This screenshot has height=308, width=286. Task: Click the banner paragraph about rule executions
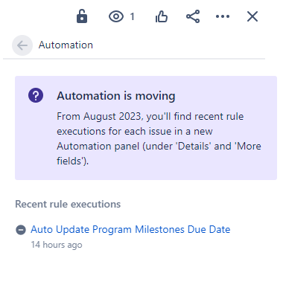point(159,138)
